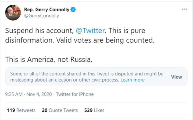This screenshot has width=193, height=120.
Task: See who gave the 529 Likes
Action: click(x=94, y=110)
